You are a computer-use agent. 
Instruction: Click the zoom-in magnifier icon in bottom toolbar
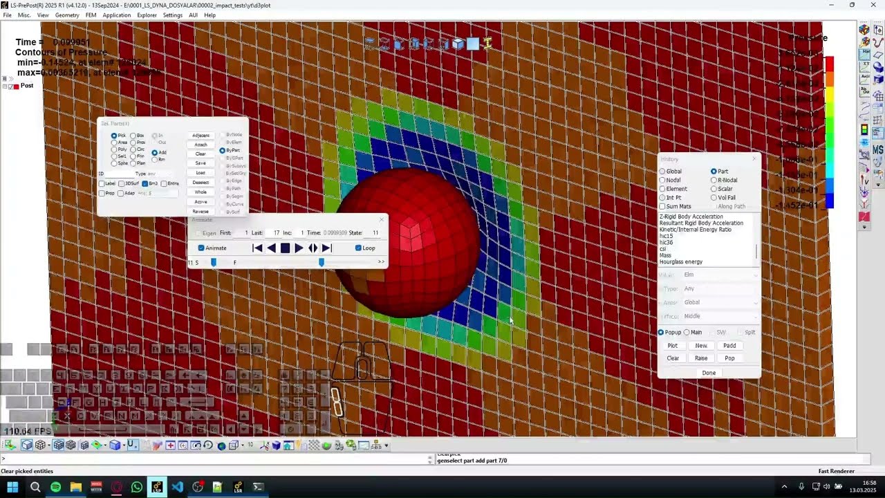(x=183, y=445)
